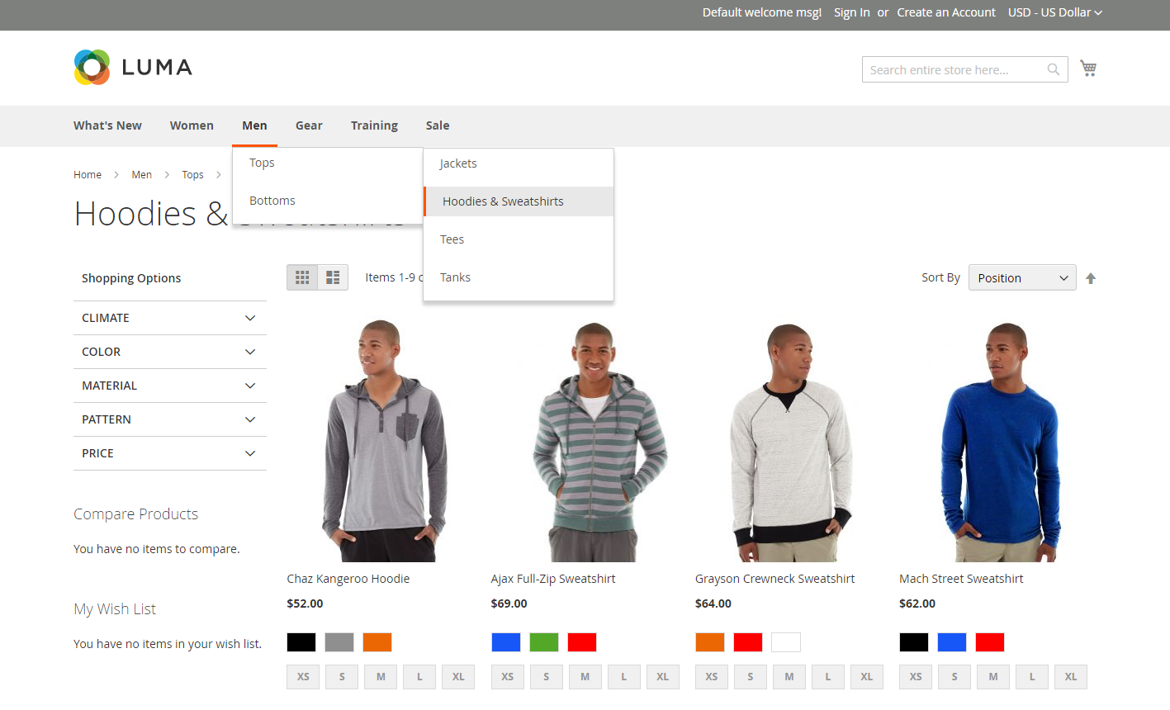Viewport: 1170px width, 710px height.
Task: Open the Men menu
Action: click(x=254, y=125)
